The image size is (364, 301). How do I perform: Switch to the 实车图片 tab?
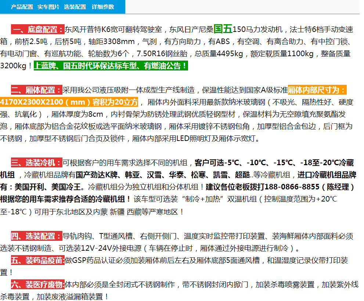coord(48,7)
